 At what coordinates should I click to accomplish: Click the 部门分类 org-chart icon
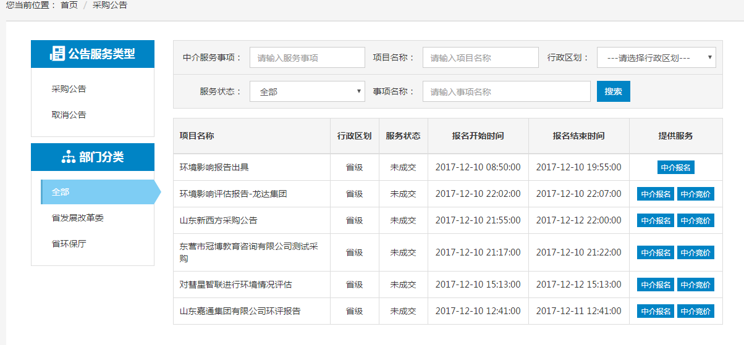tap(68, 157)
